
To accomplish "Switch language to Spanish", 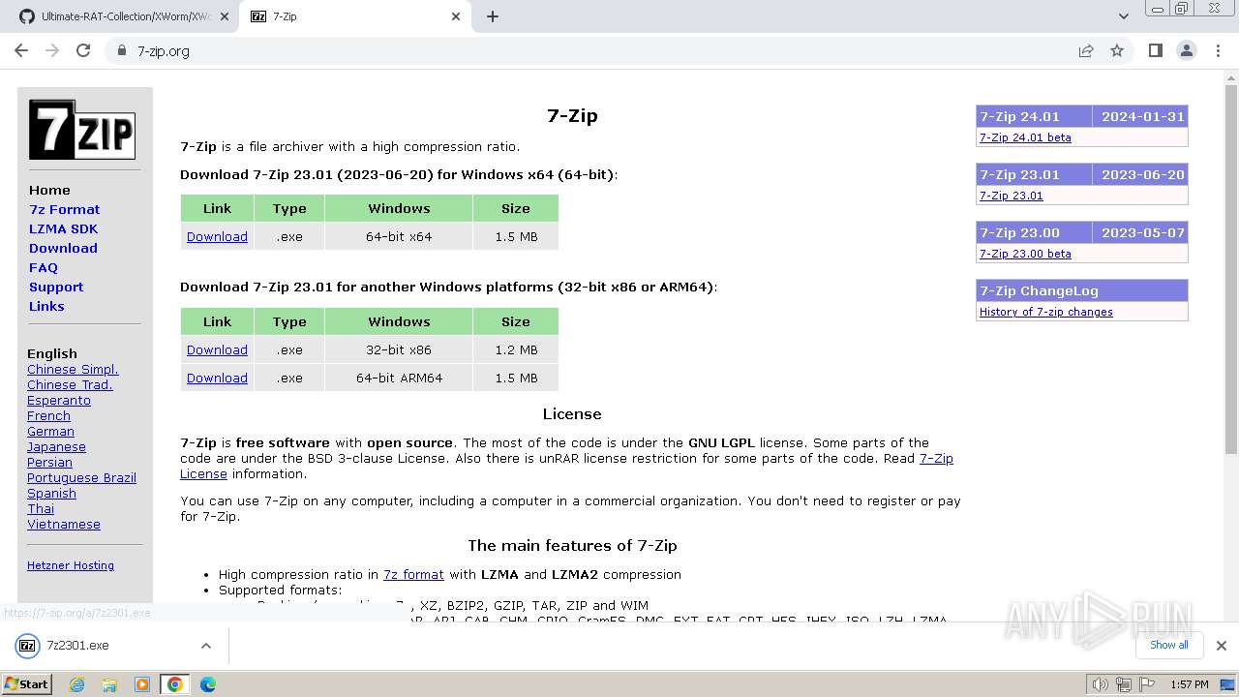I will tap(51, 493).
